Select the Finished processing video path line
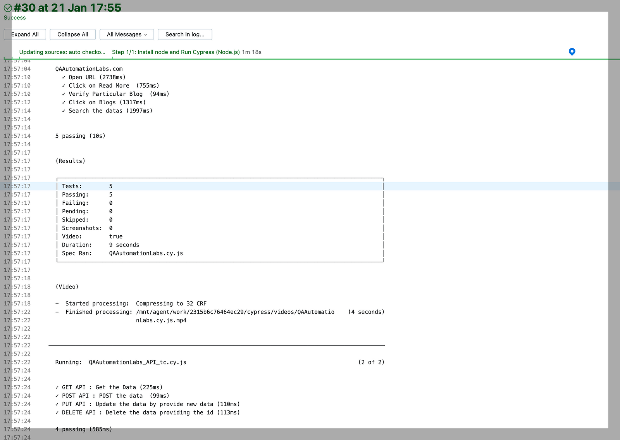The width and height of the screenshot is (620, 440). click(200, 312)
